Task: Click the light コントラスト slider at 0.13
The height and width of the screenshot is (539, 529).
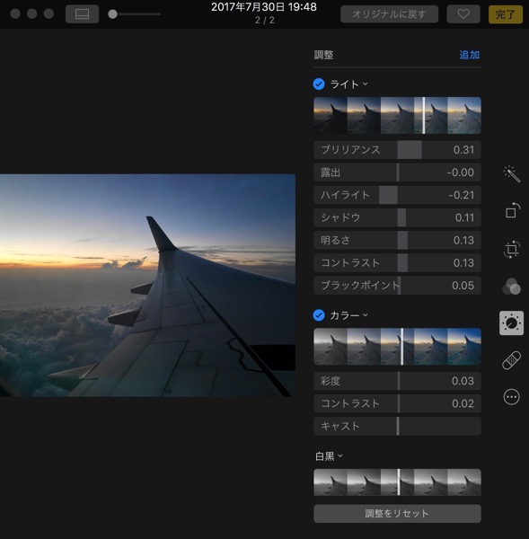Action: 397,262
